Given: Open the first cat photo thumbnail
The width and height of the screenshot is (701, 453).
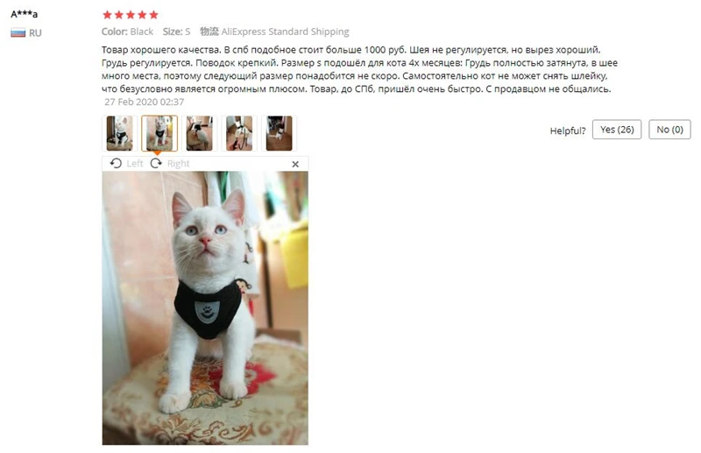Looking at the screenshot, I should point(119,133).
